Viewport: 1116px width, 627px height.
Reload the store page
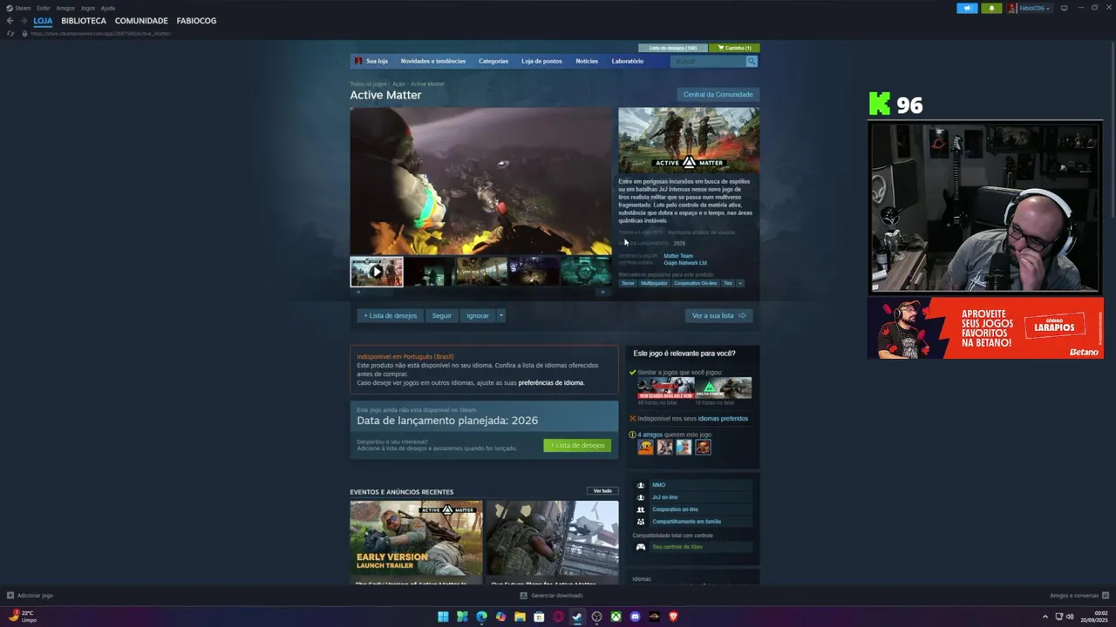(x=10, y=33)
